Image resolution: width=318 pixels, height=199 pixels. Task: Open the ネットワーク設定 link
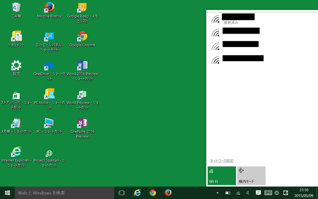point(222,161)
